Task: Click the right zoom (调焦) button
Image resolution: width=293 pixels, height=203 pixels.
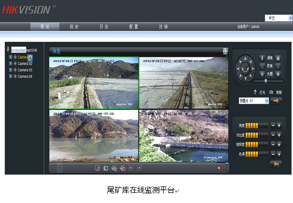Action: [278, 58]
